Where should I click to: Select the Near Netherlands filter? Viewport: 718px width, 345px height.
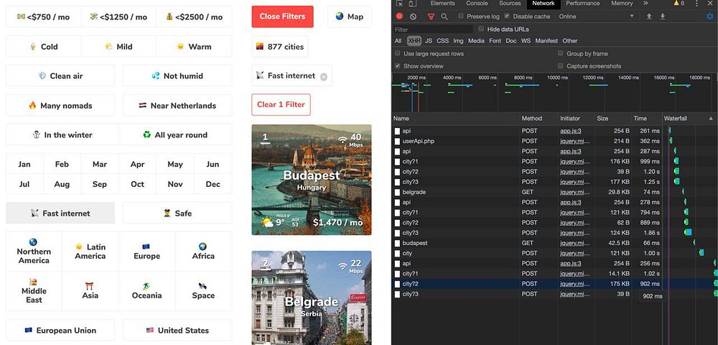click(x=177, y=106)
